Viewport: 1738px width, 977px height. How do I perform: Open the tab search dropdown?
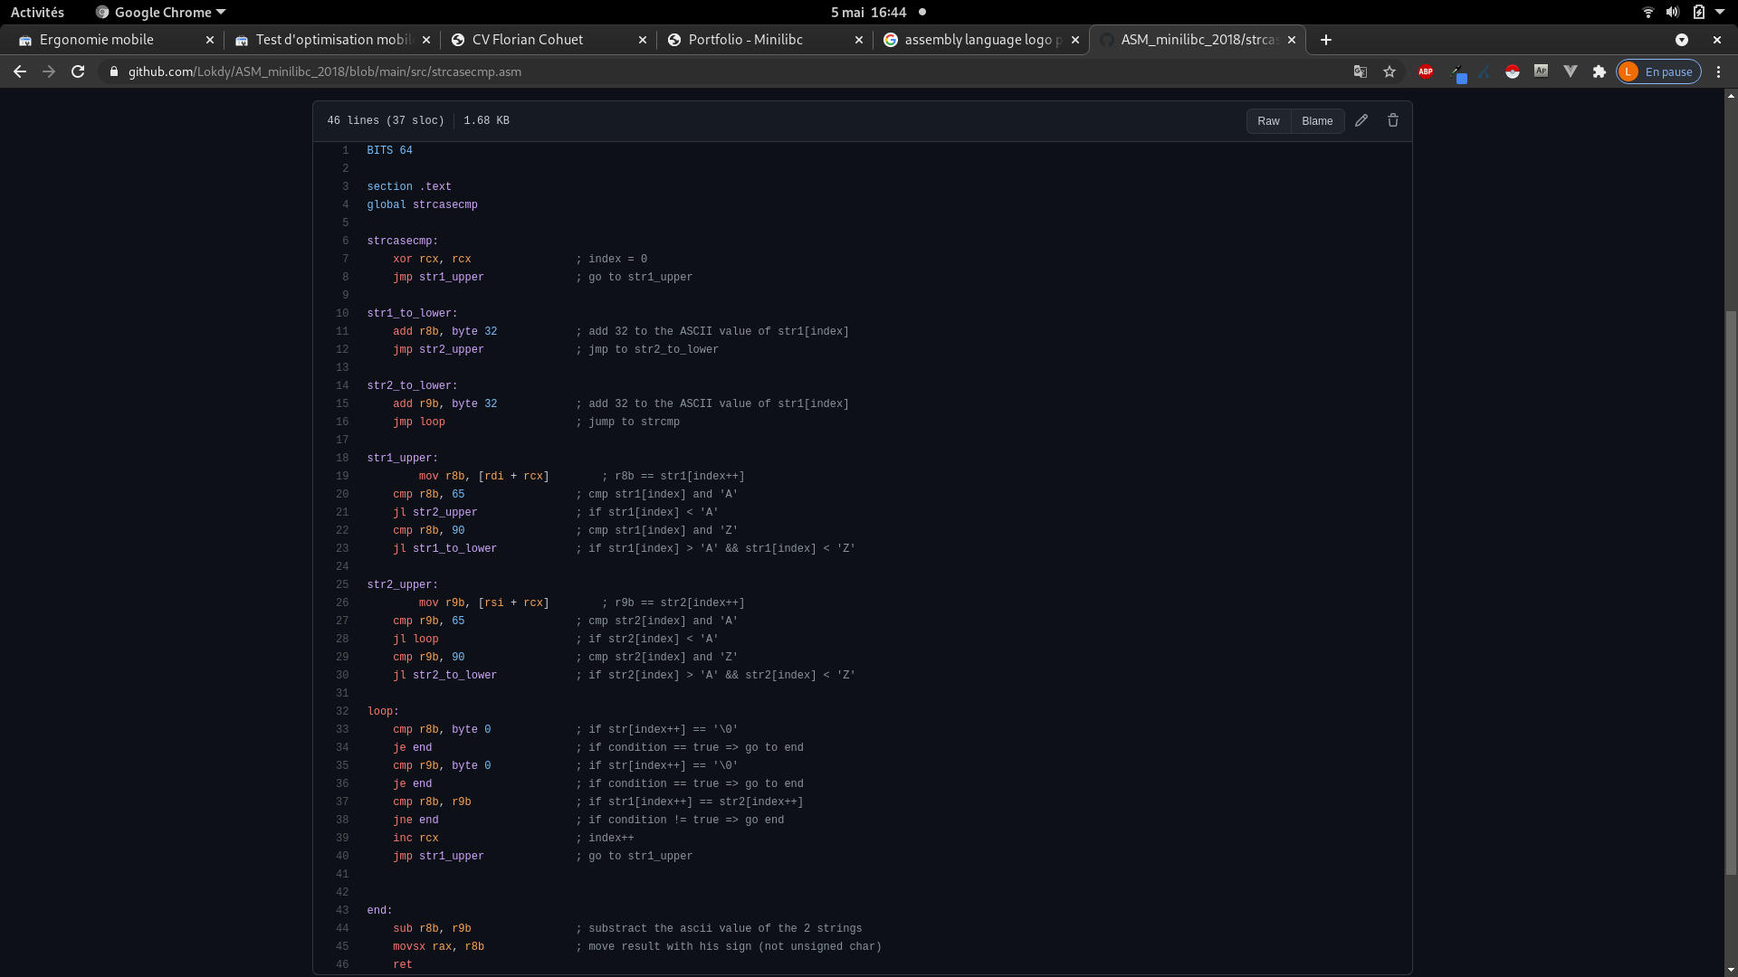pyautogui.click(x=1682, y=40)
